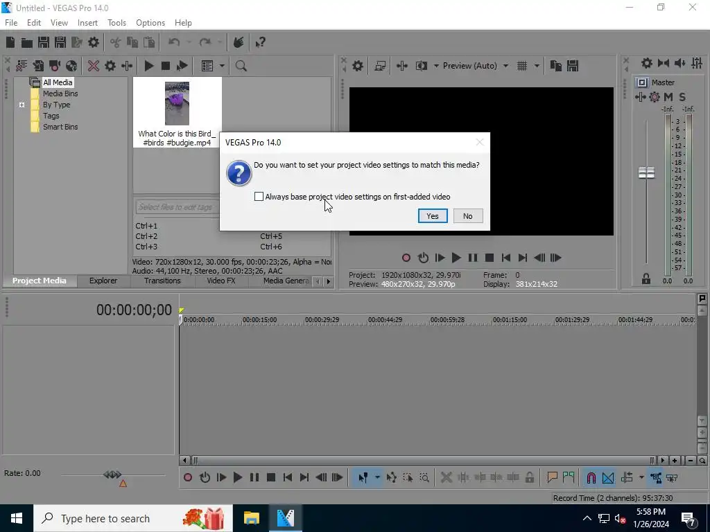The height and width of the screenshot is (532, 710).
Task: Open the Tools menu
Action: [x=116, y=23]
